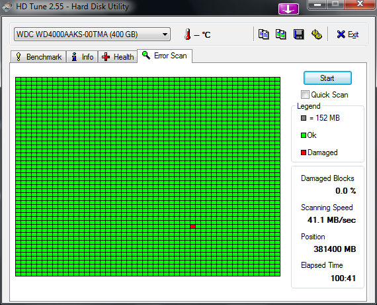The height and width of the screenshot is (305, 377).
Task: Switch to the Info tab
Action: click(82, 57)
